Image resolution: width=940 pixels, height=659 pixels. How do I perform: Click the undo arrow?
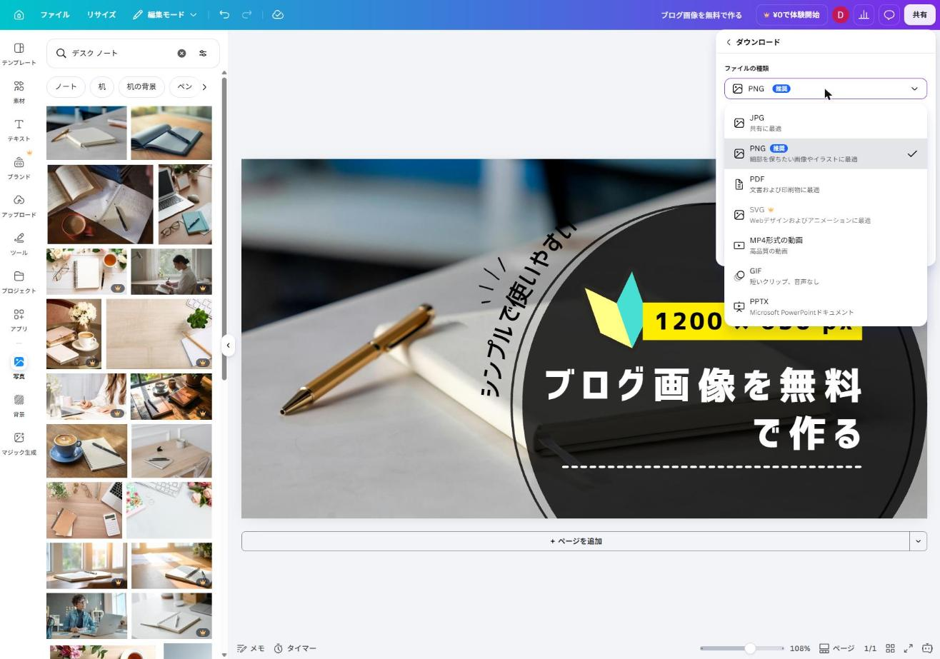[224, 14]
